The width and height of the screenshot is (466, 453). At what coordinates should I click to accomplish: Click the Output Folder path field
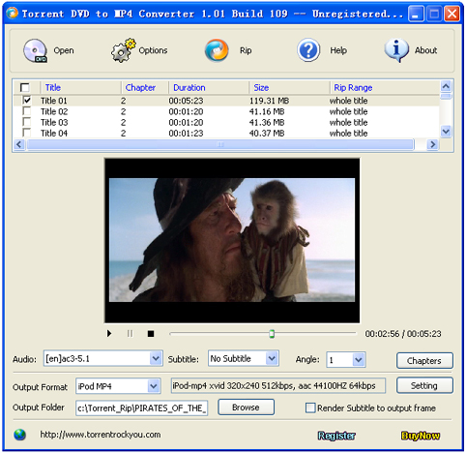tap(141, 408)
